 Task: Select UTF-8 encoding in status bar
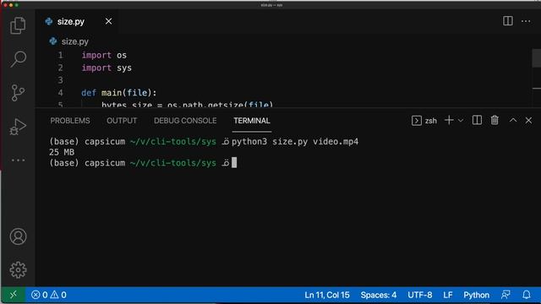(x=419, y=295)
